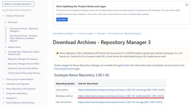This screenshot has height=107, width=192.
Task: Open Repository Manager Pro Features page
Action: point(23,59)
